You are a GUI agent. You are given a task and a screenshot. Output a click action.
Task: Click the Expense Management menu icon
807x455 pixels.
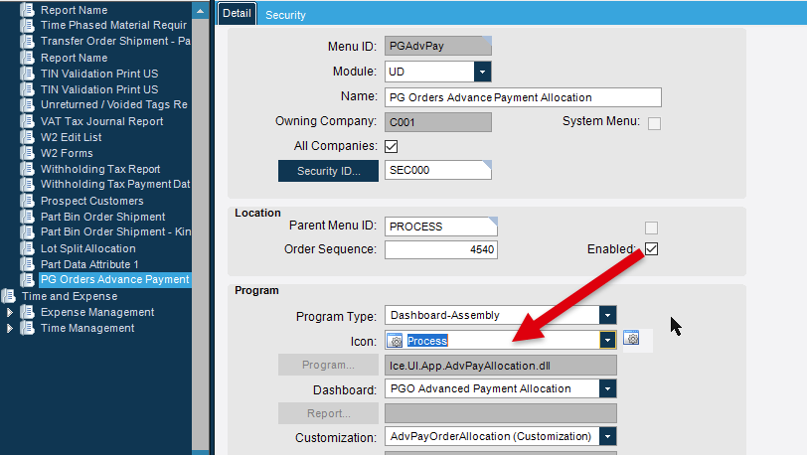[27, 312]
